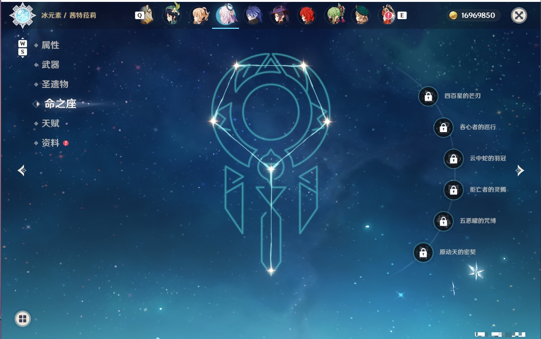Go to previous character with left arrow

coord(22,170)
